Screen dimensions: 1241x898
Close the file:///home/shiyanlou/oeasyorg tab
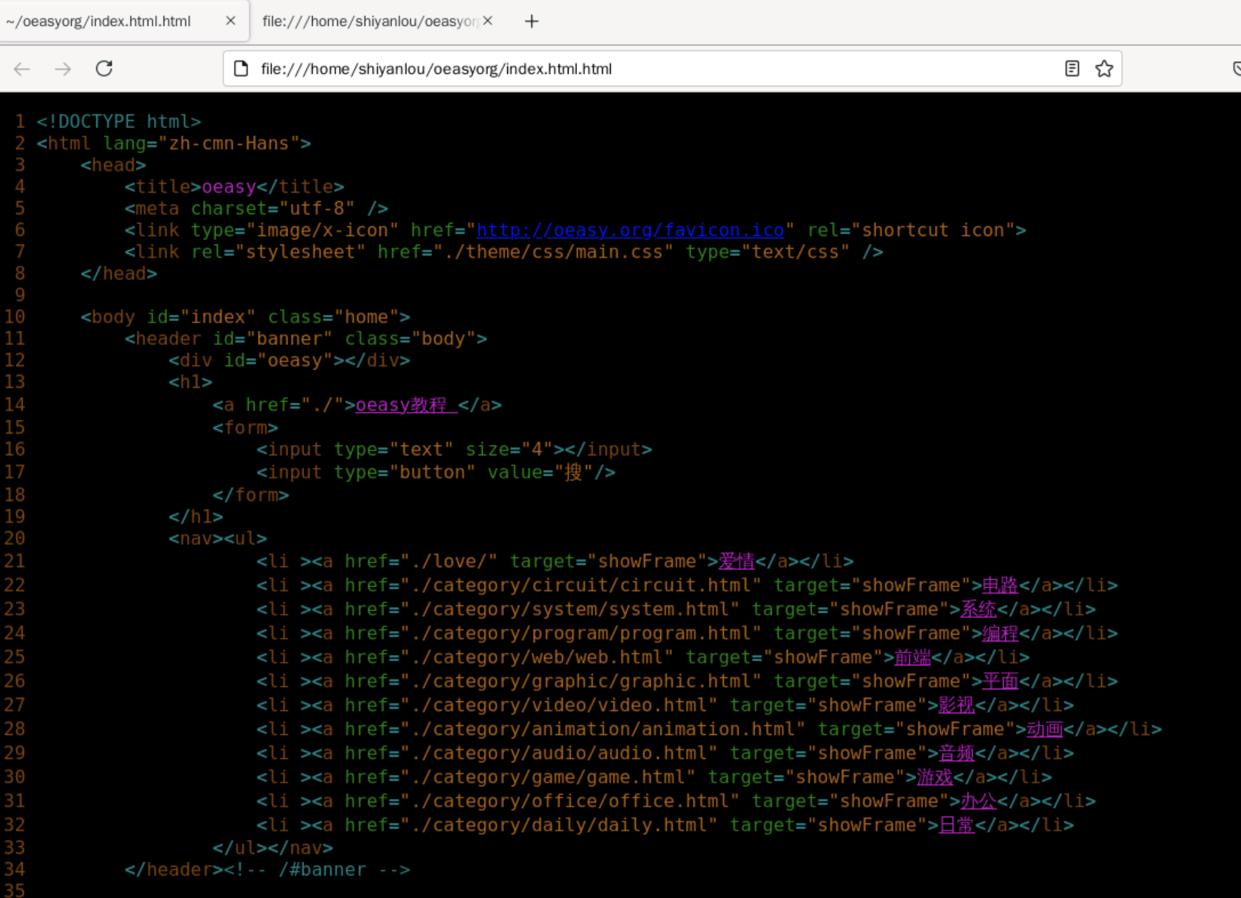(488, 21)
